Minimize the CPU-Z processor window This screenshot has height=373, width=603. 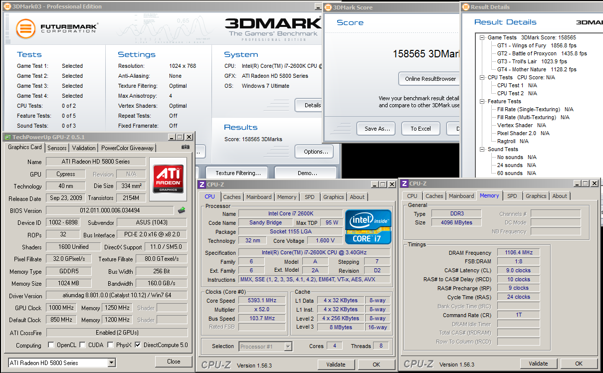(374, 184)
